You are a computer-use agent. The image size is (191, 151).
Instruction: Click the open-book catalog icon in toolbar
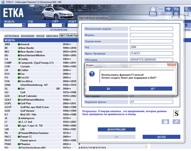coord(161,9)
